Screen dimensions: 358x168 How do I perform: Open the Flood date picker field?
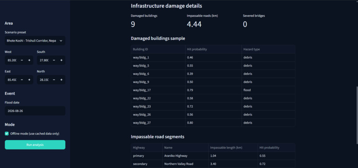pos(35,111)
